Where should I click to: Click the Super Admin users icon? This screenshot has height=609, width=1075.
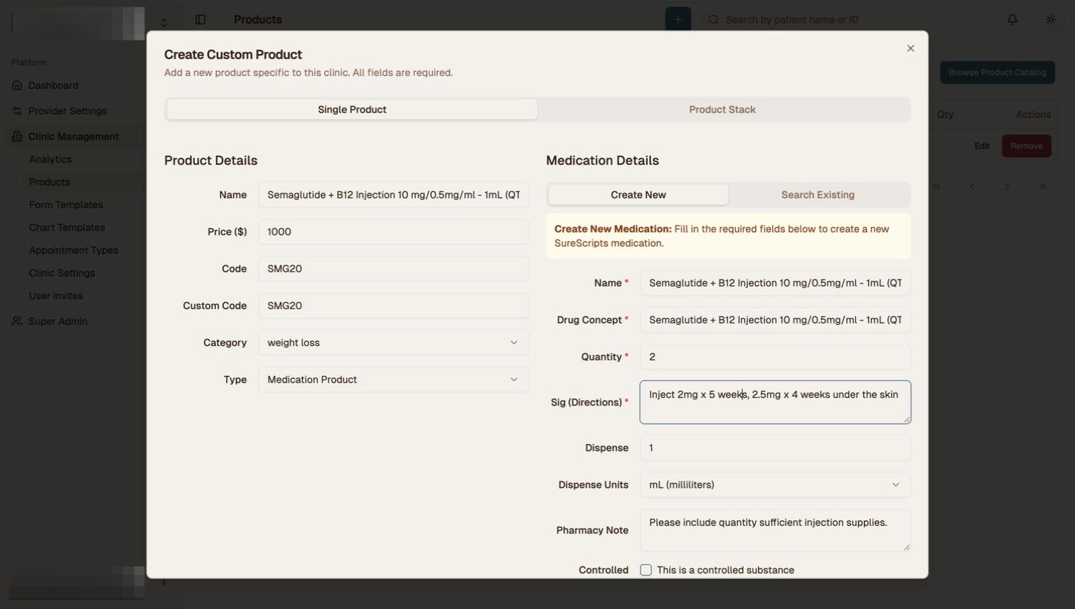(x=17, y=321)
